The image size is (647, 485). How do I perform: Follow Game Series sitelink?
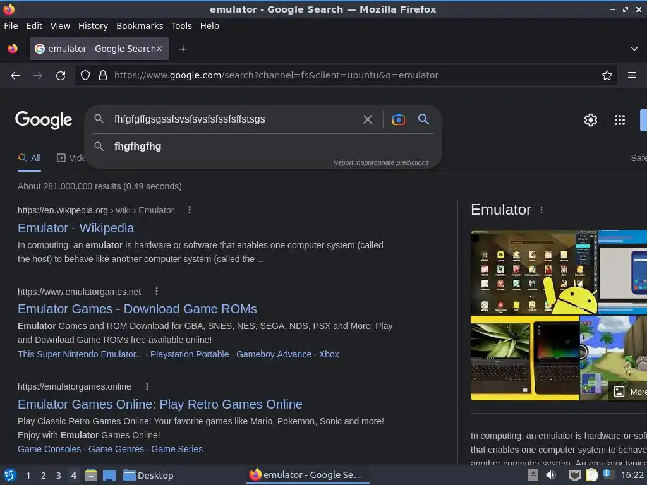(x=177, y=449)
